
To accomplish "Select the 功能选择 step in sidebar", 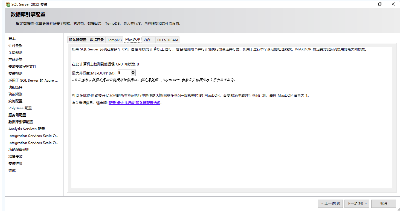I will tap(16, 87).
